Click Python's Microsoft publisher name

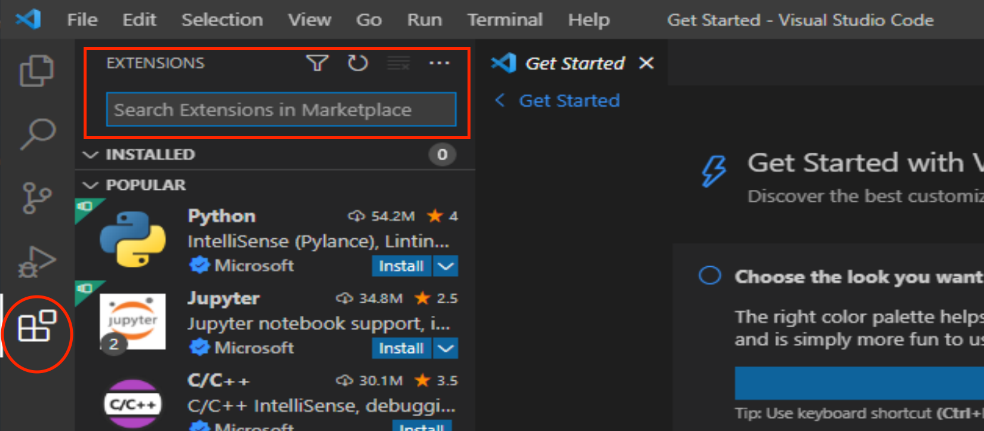pos(254,265)
